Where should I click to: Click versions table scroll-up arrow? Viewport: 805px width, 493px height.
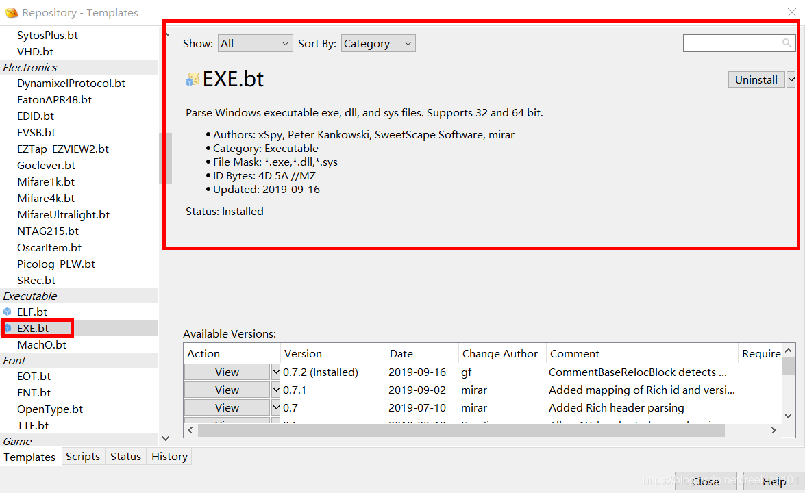point(789,351)
